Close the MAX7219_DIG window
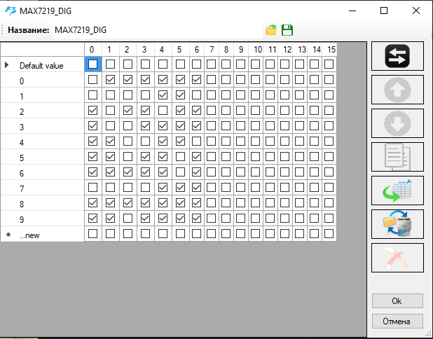The width and height of the screenshot is (433, 339). click(x=416, y=11)
